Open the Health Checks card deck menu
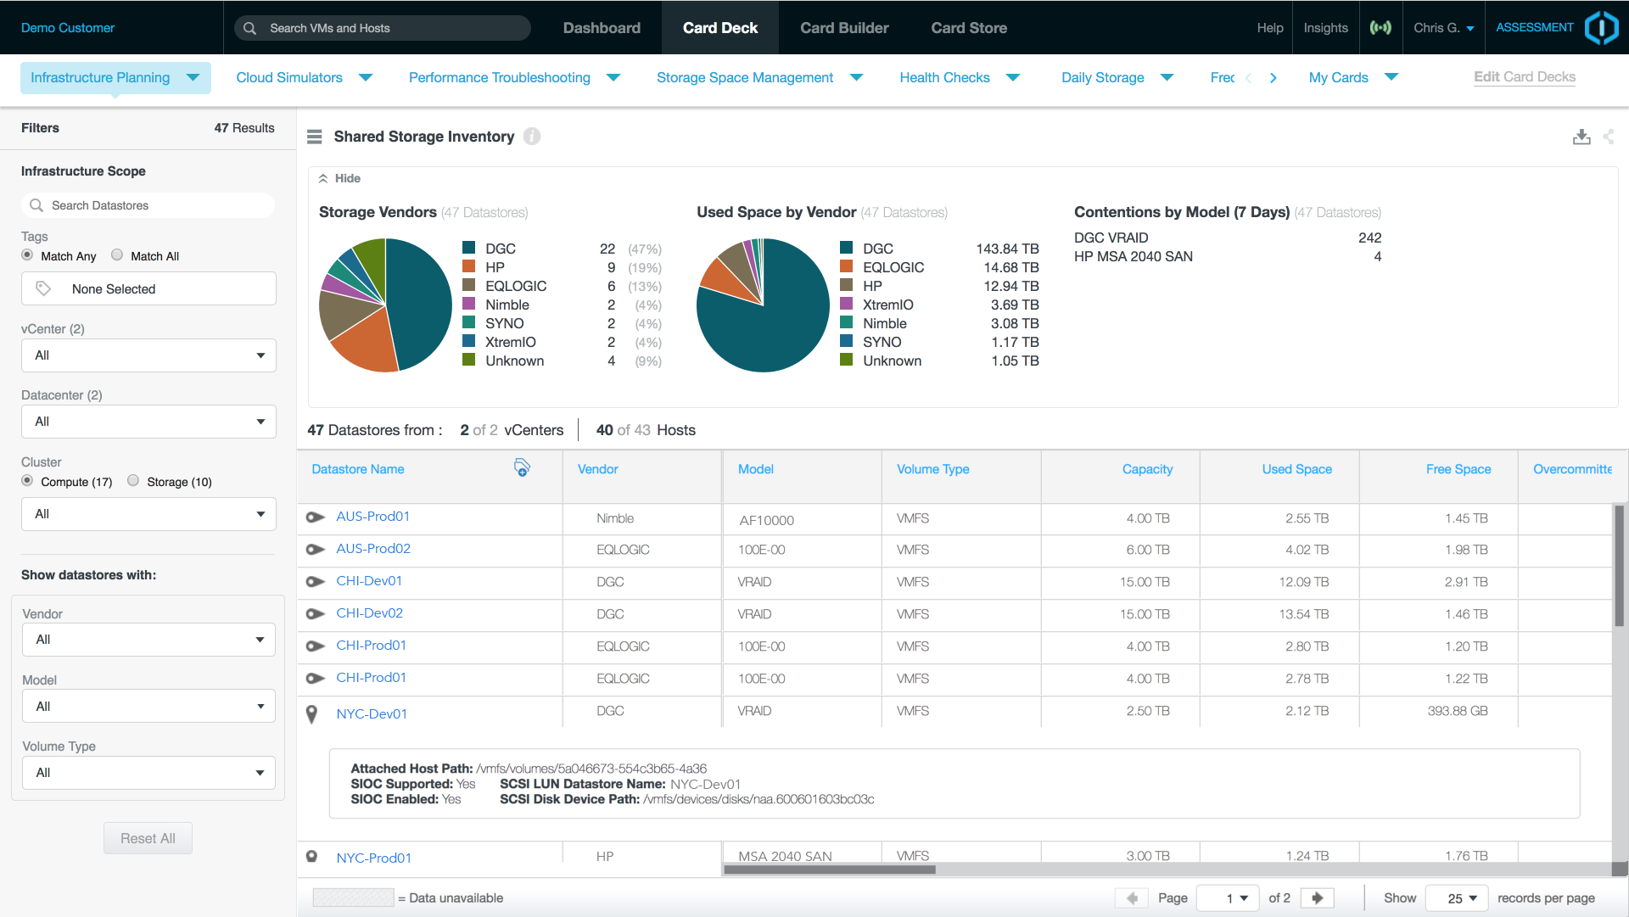This screenshot has width=1629, height=917. click(x=1013, y=78)
